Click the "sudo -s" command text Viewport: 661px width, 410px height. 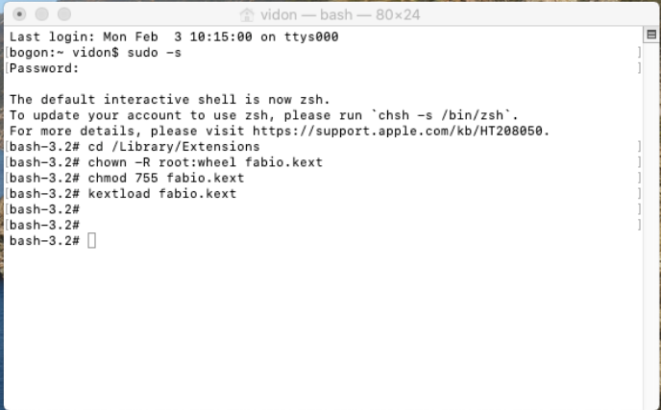click(x=155, y=53)
